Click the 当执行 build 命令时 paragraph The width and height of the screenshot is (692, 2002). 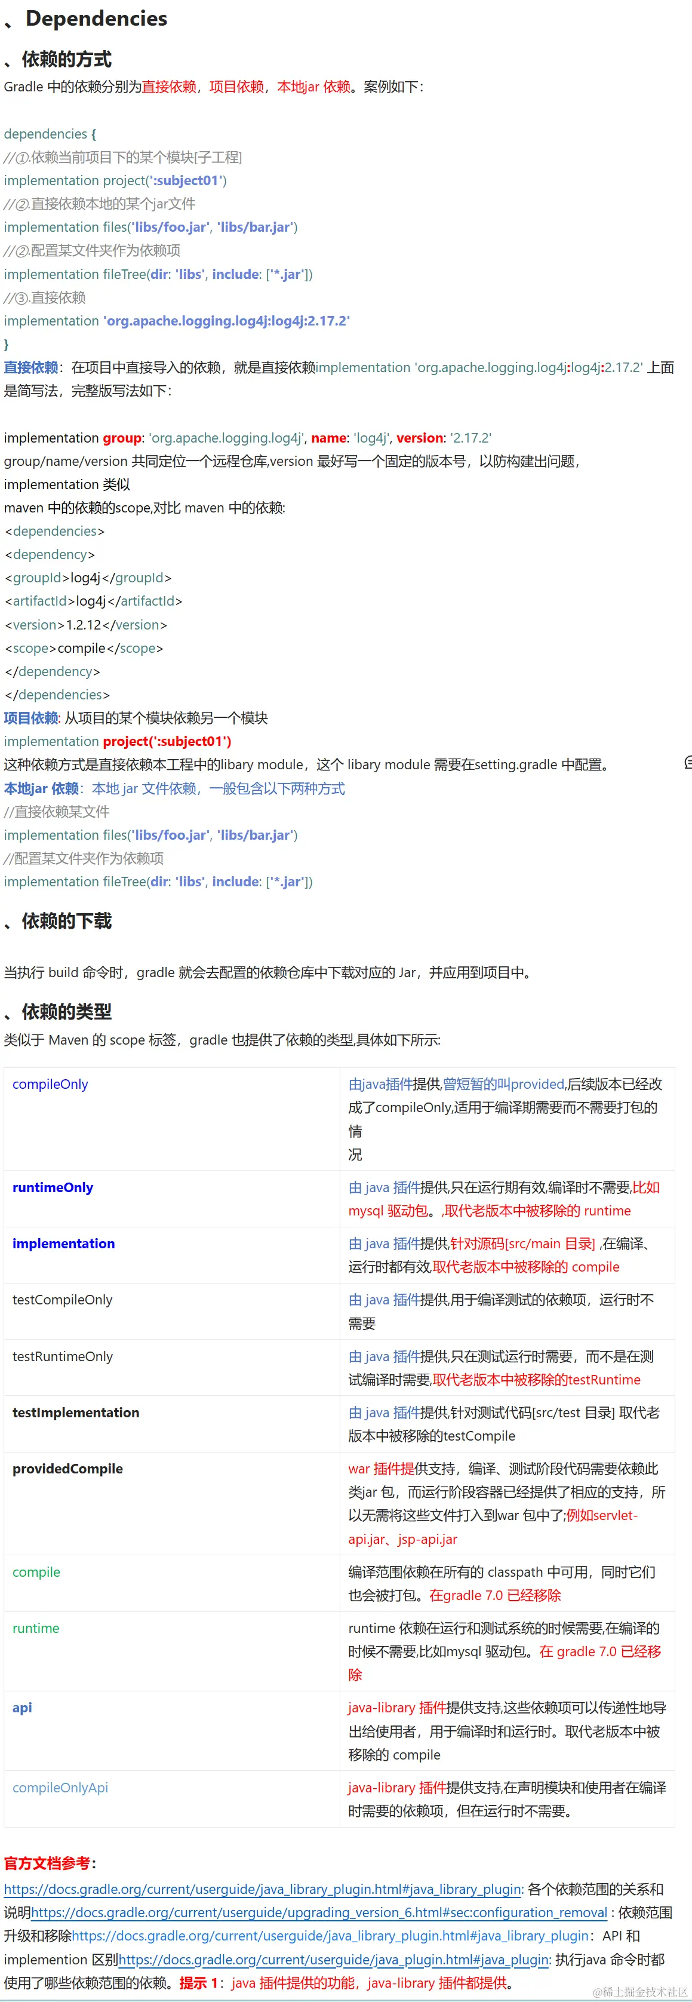click(269, 972)
